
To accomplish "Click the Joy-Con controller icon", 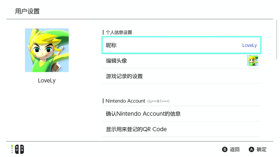I will [20, 149].
